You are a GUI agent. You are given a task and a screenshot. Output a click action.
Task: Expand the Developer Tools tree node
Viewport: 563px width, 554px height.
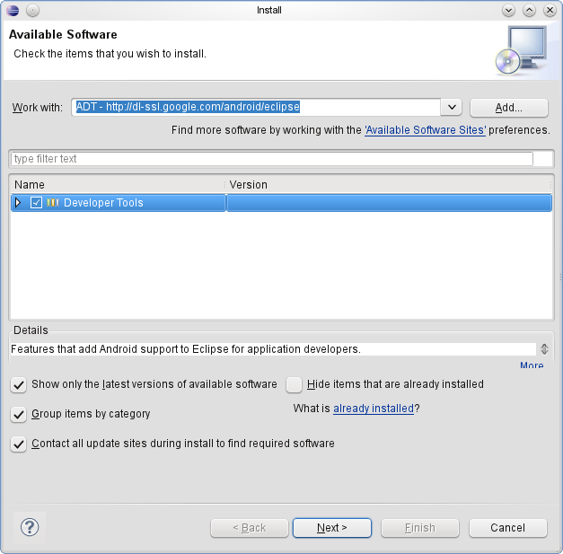[18, 203]
